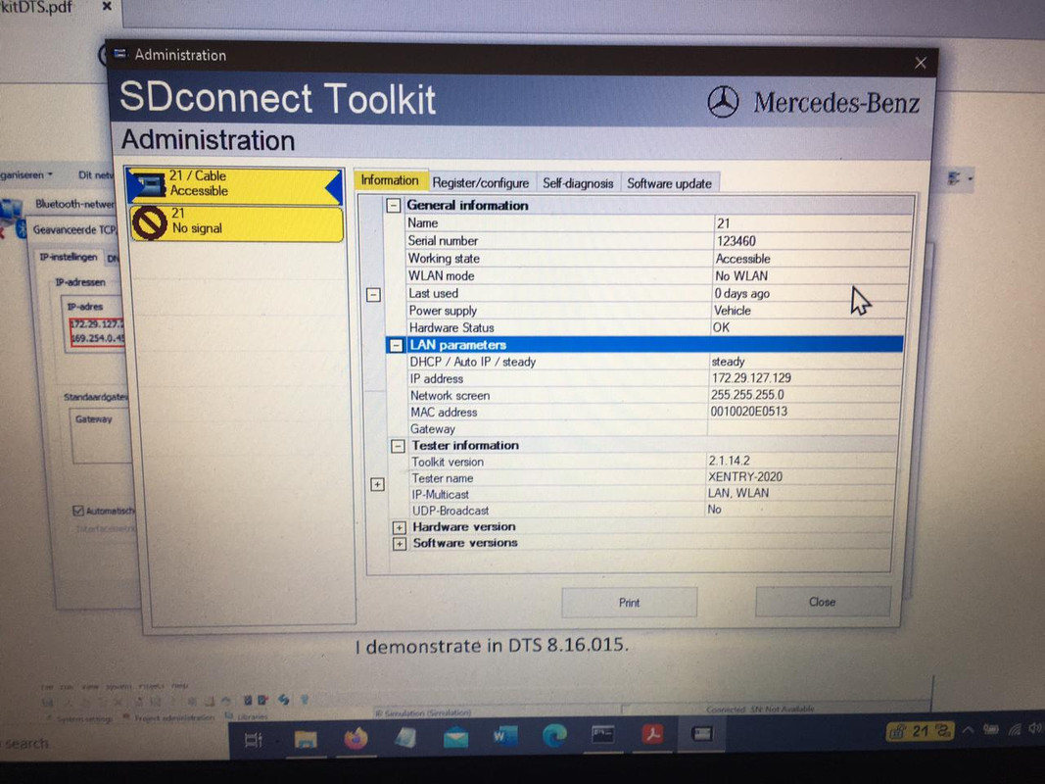Select the 21 / Cable Accessible device
1045x784 pixels.
235,184
